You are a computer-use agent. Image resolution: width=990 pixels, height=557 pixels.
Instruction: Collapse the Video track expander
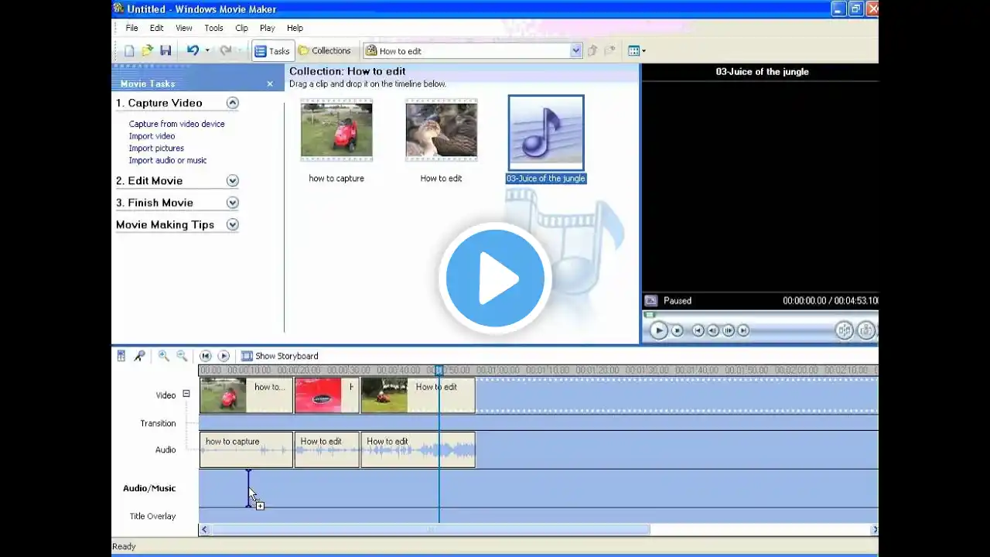[186, 394]
